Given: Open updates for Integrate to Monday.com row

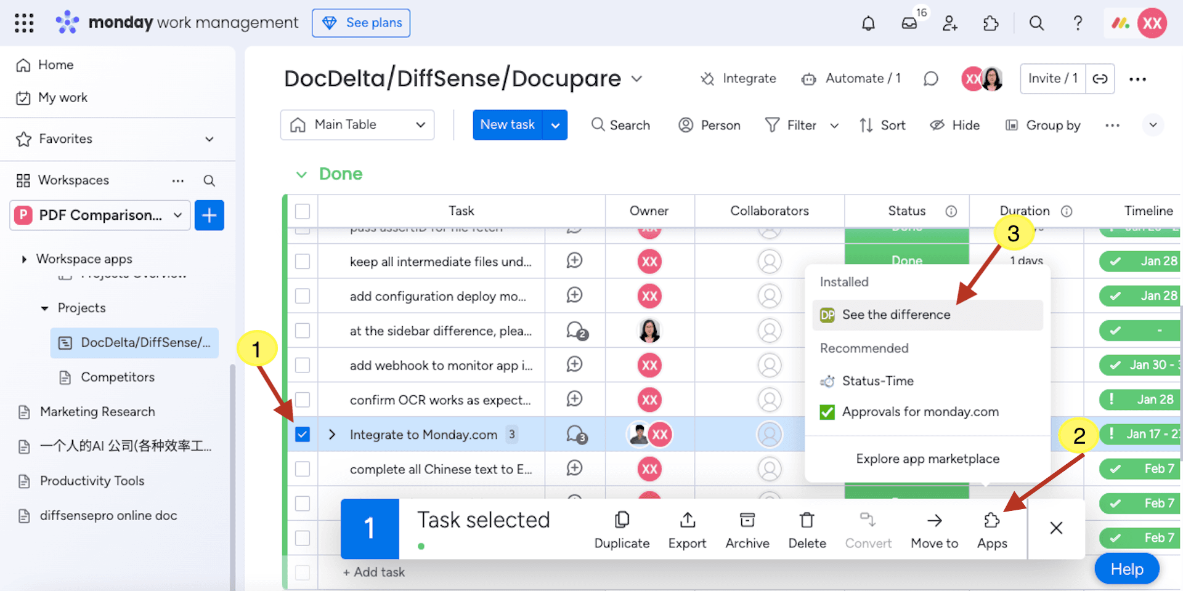Looking at the screenshot, I should coord(577,435).
